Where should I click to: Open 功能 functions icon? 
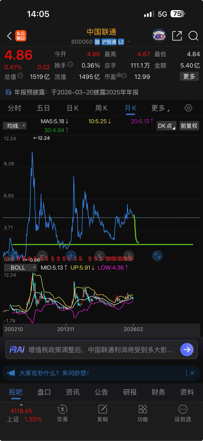click(x=143, y=409)
